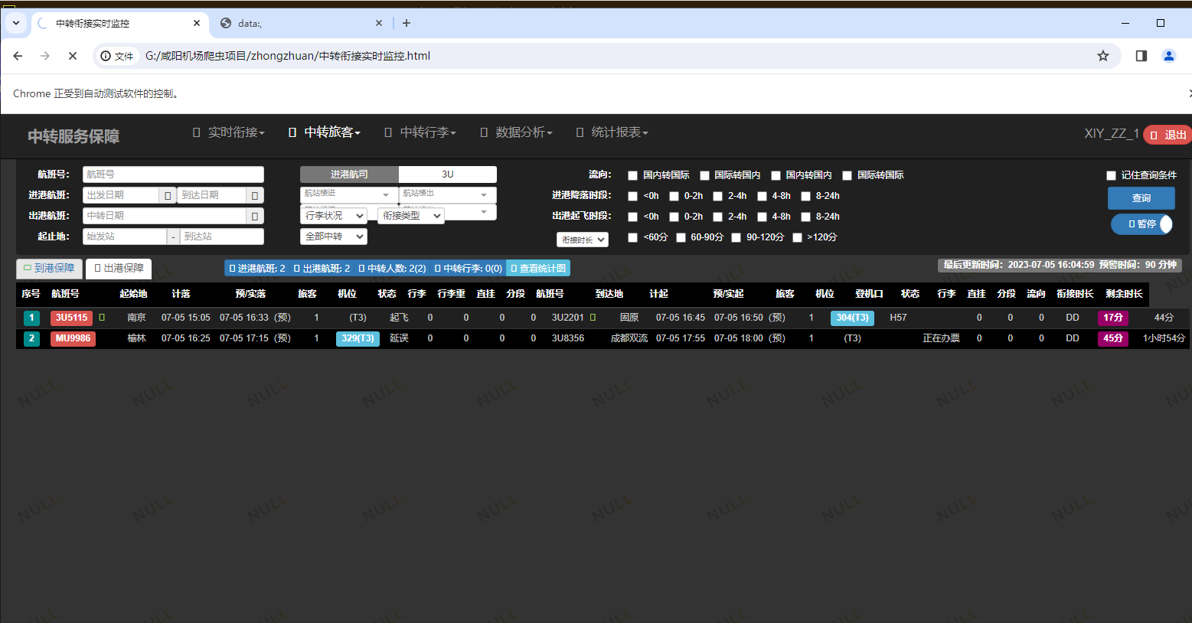
Task: Check the <60分 duration checkbox
Action: click(632, 237)
